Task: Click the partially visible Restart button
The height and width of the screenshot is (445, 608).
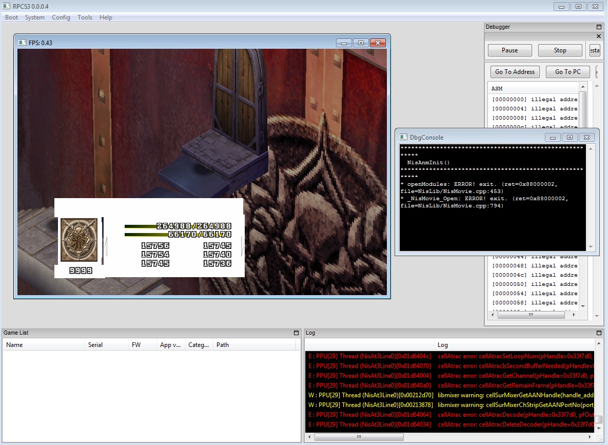Action: (595, 50)
